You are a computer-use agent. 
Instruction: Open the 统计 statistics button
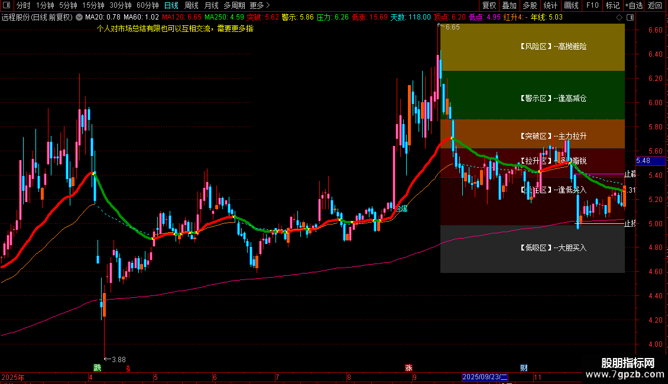(550, 5)
